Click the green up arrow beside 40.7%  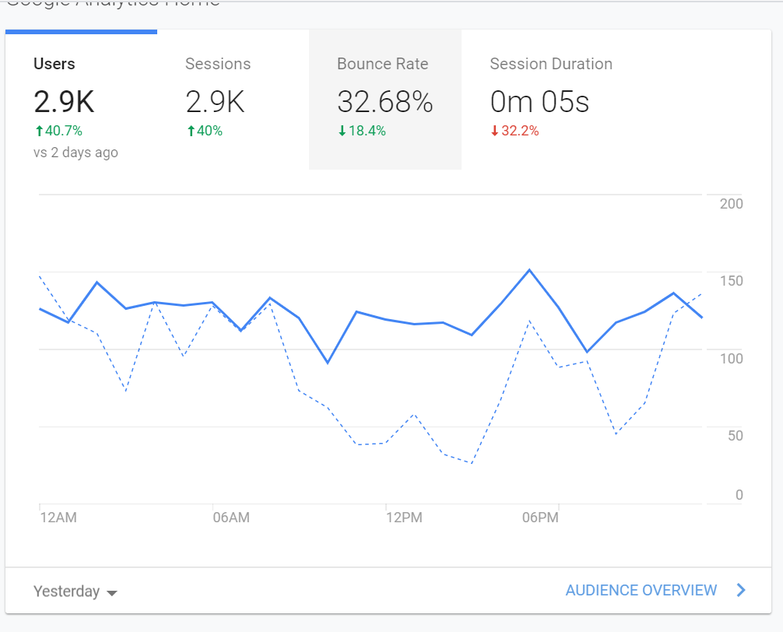point(38,131)
